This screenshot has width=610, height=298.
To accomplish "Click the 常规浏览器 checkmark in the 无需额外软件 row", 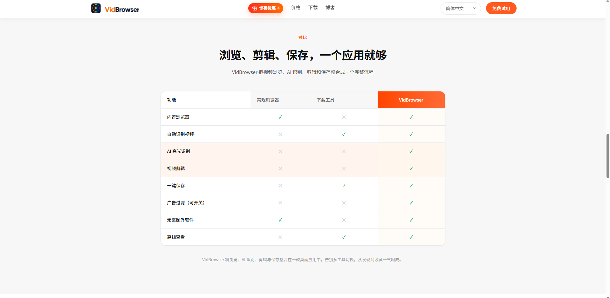I will tap(280, 220).
